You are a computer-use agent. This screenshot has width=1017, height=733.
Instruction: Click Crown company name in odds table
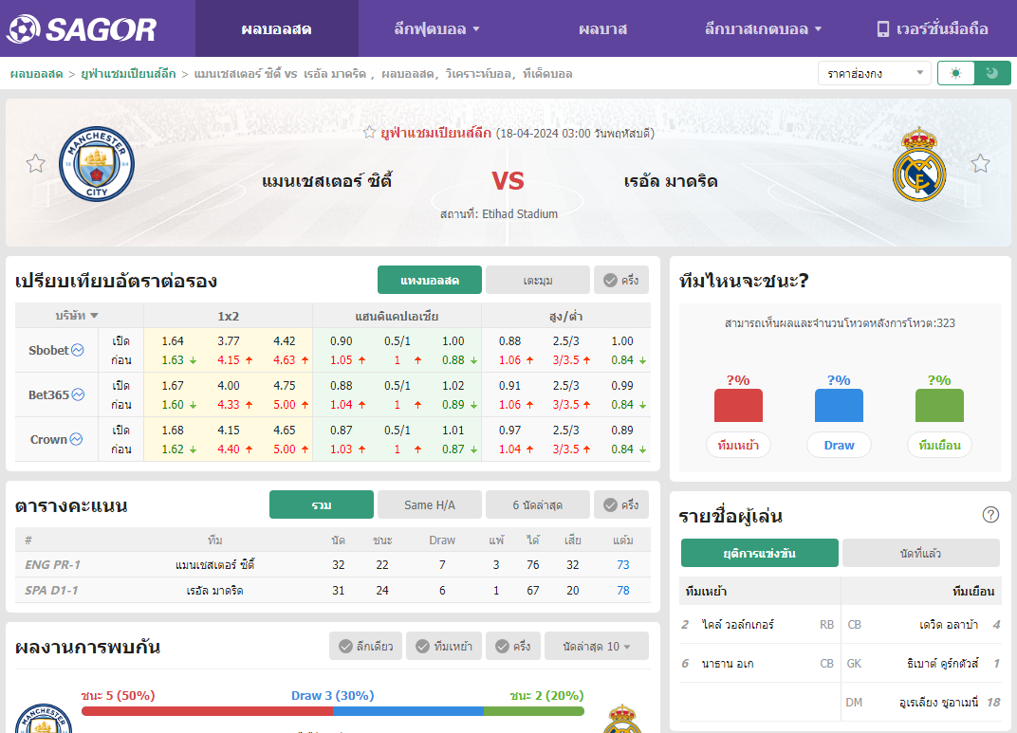[48, 439]
